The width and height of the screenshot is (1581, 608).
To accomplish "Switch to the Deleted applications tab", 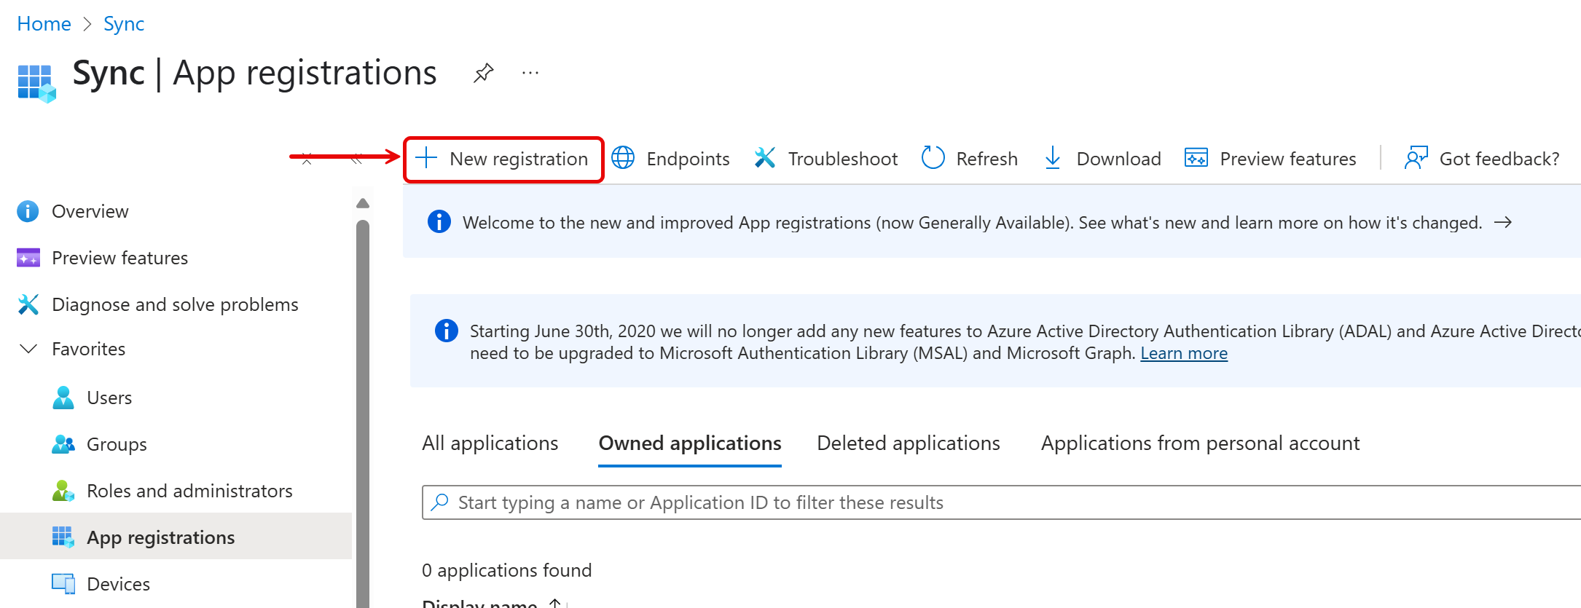I will coord(908,443).
